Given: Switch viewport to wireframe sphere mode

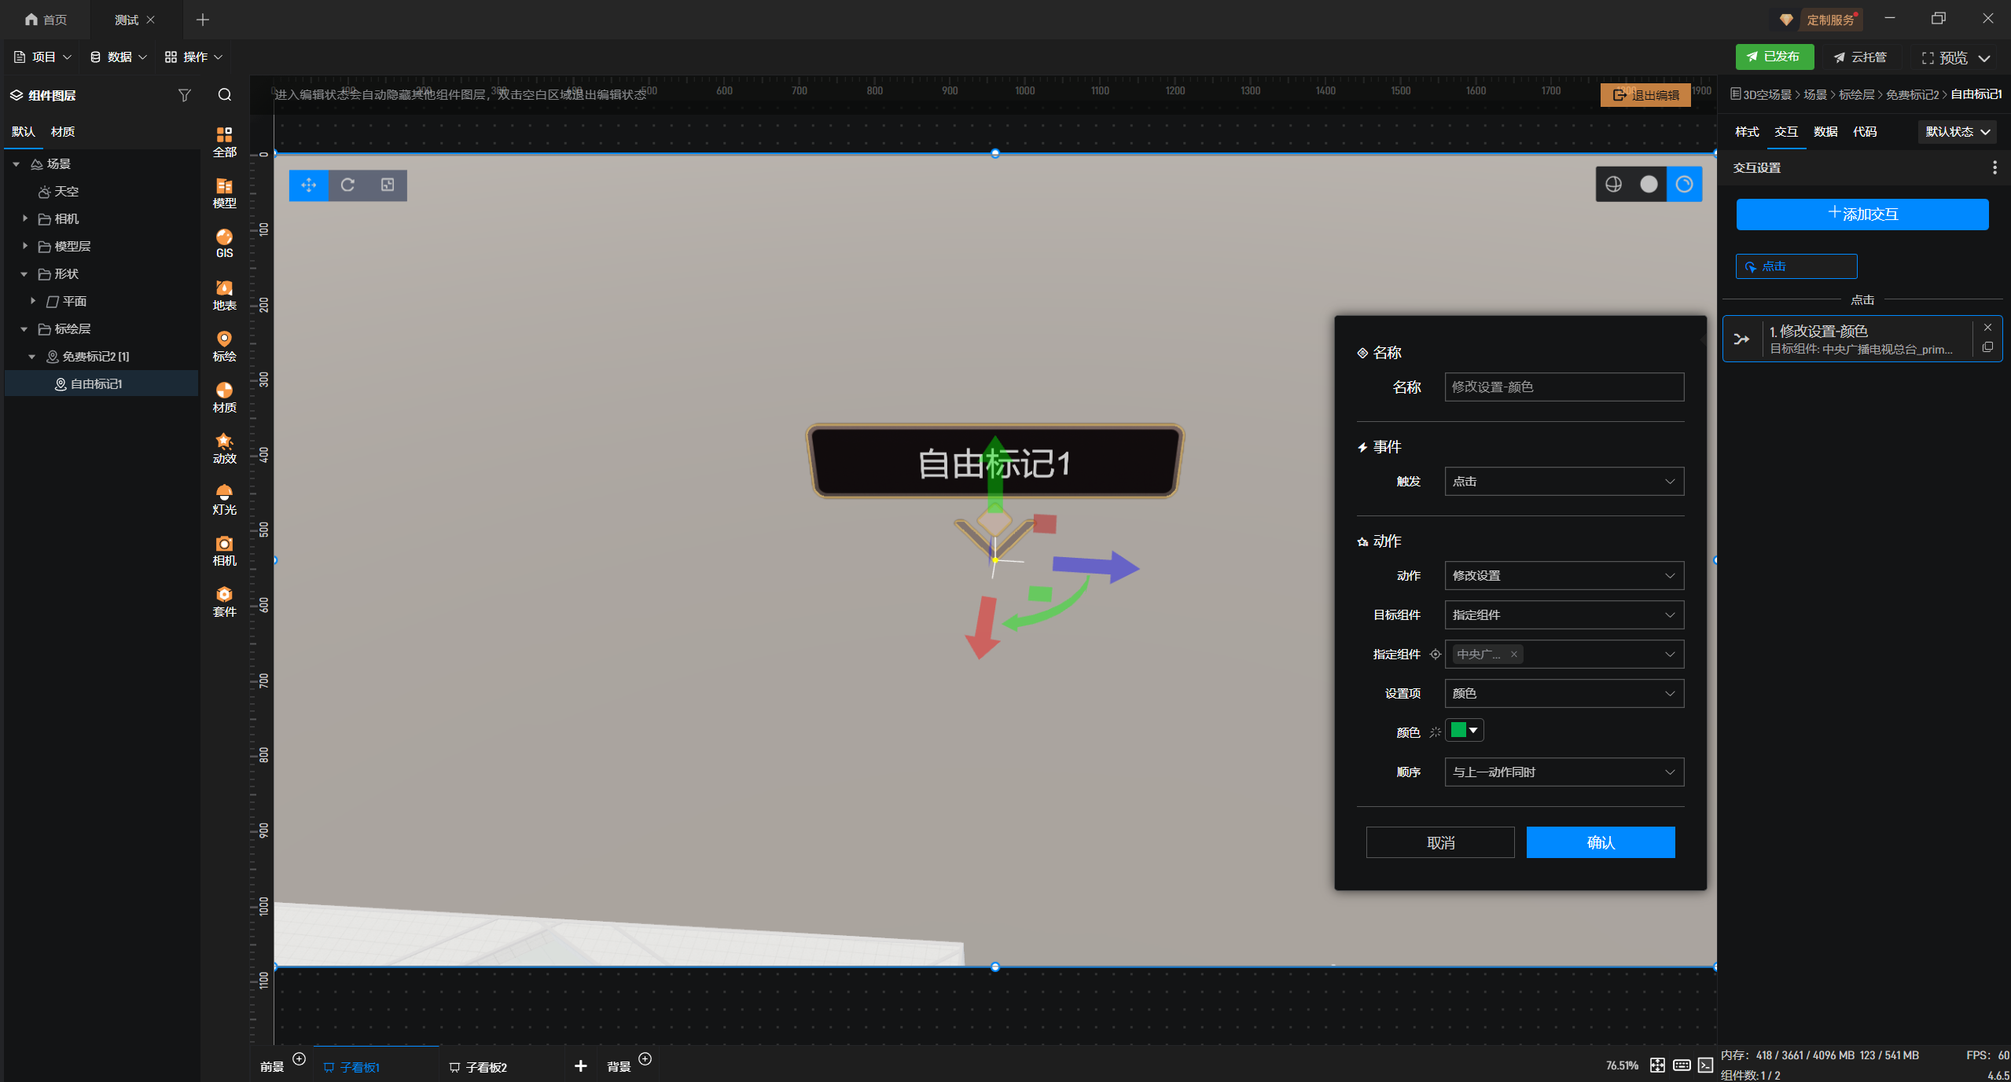Looking at the screenshot, I should (x=1613, y=184).
